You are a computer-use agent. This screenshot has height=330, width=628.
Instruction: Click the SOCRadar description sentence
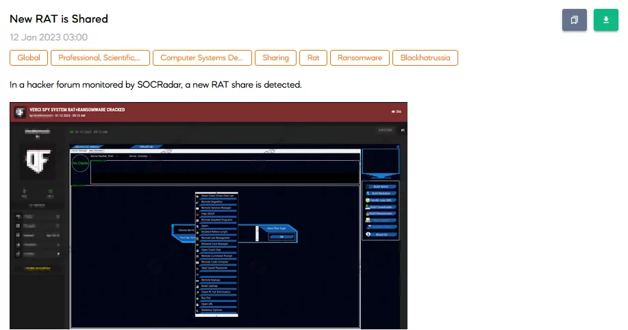(x=155, y=84)
